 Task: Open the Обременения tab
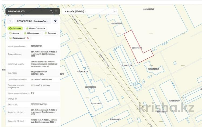coord(32,33)
